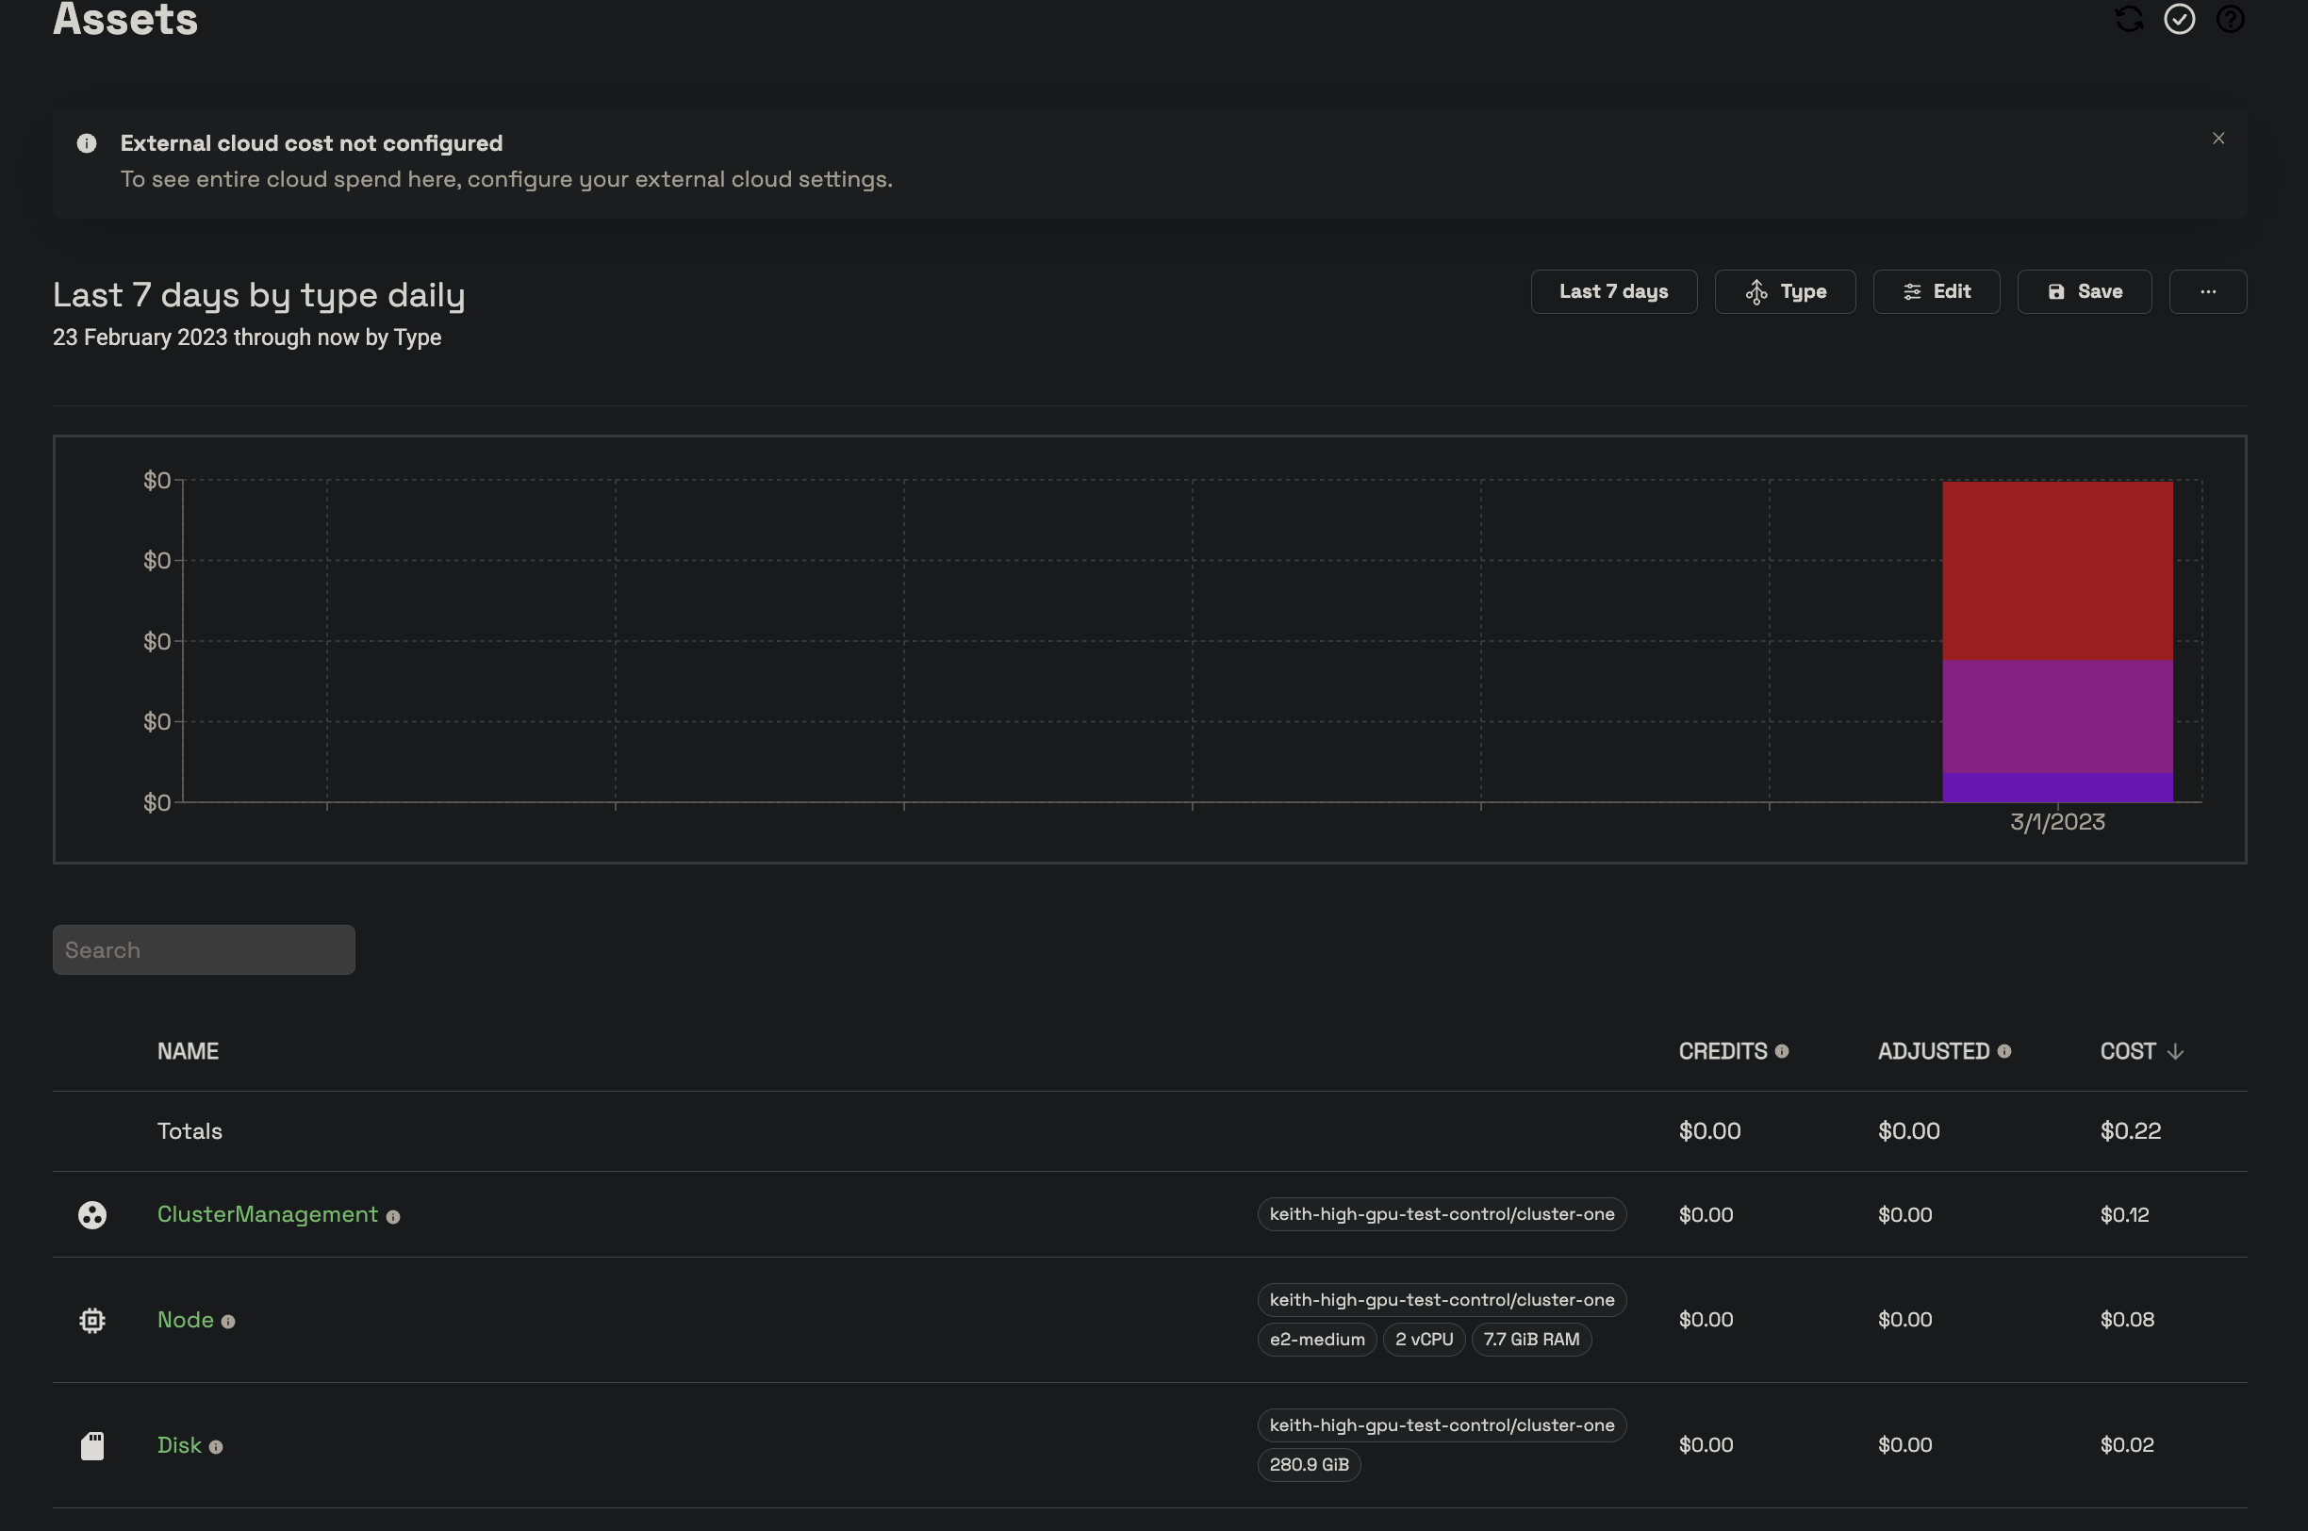Click the info icon next to CREDITS header
Viewport: 2308px width, 1531px height.
tap(1784, 1050)
